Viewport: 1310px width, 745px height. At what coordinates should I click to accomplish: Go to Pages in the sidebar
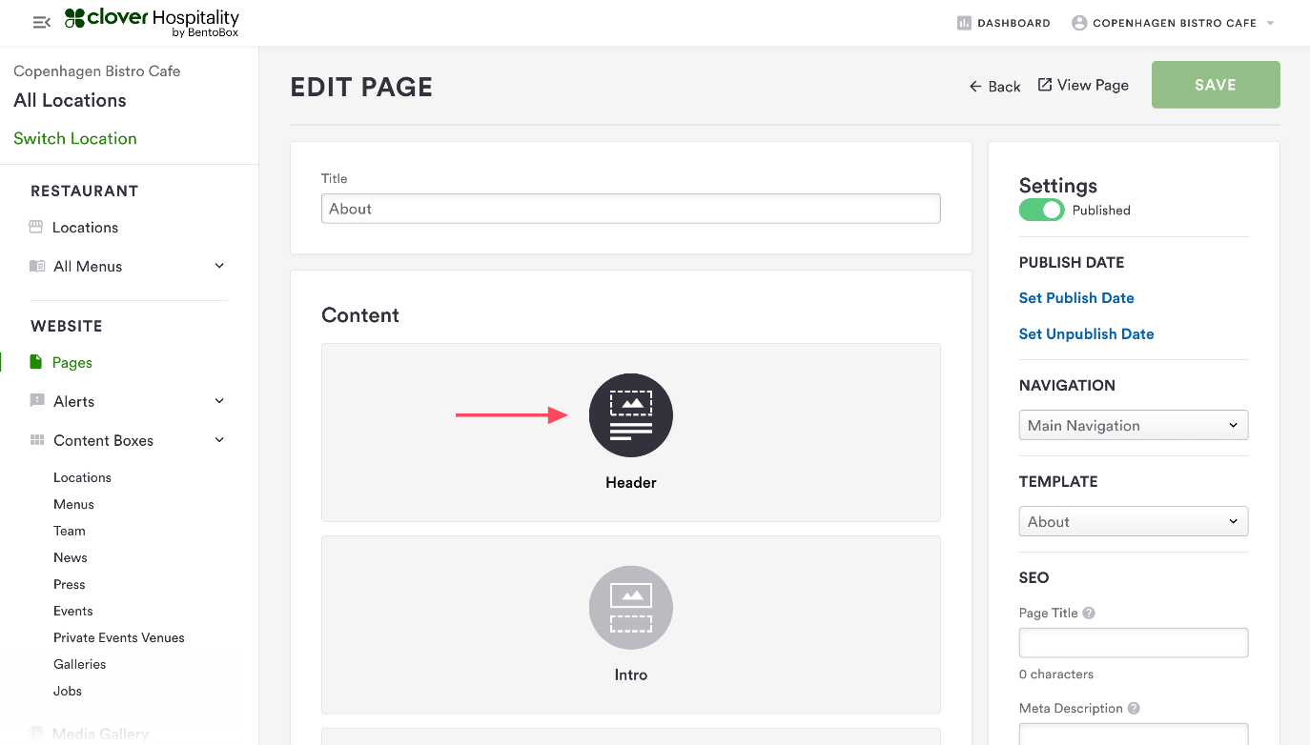coord(72,363)
